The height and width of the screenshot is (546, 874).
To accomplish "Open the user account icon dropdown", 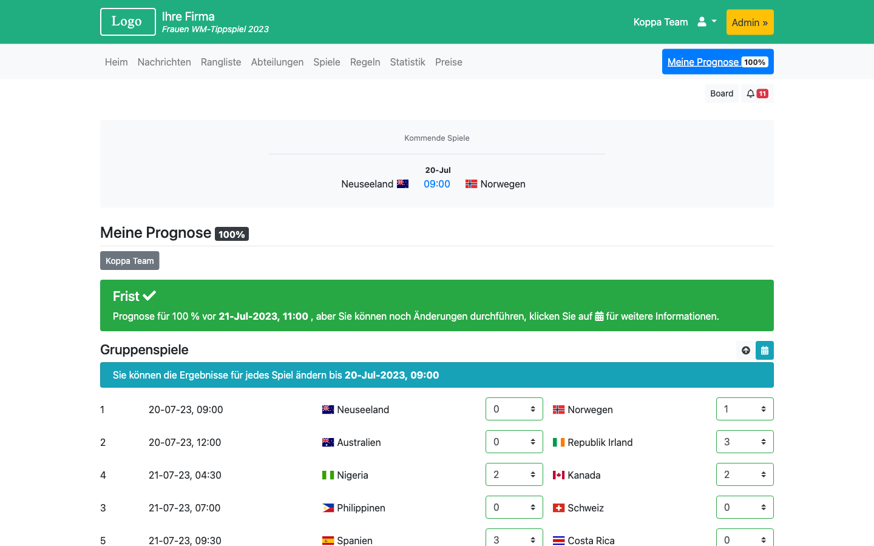I will (707, 22).
